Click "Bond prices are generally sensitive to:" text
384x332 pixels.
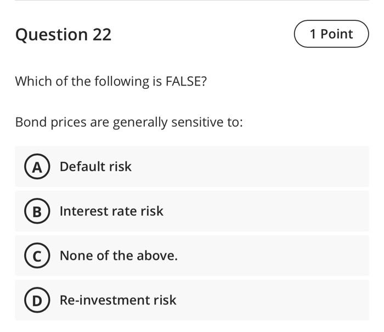(128, 122)
